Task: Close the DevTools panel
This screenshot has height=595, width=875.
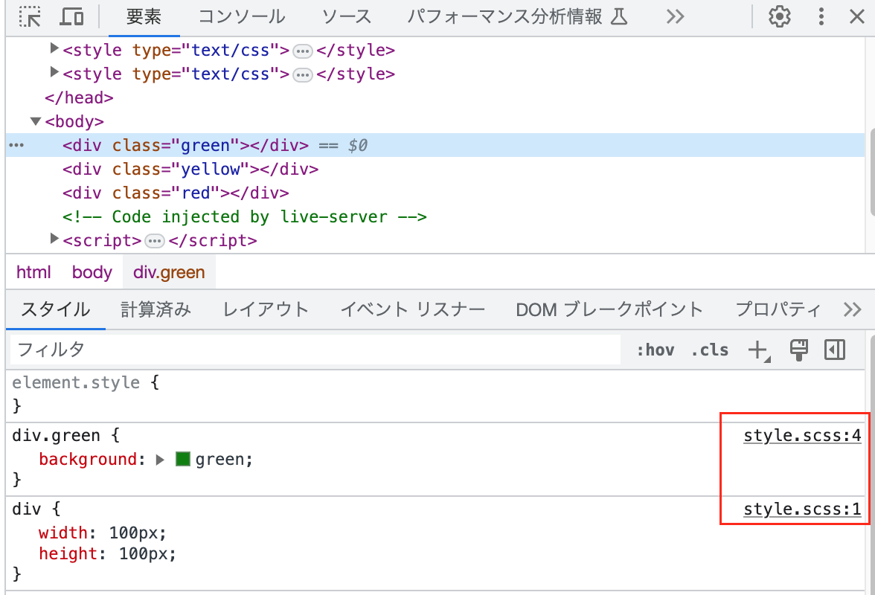Action: pos(856,16)
